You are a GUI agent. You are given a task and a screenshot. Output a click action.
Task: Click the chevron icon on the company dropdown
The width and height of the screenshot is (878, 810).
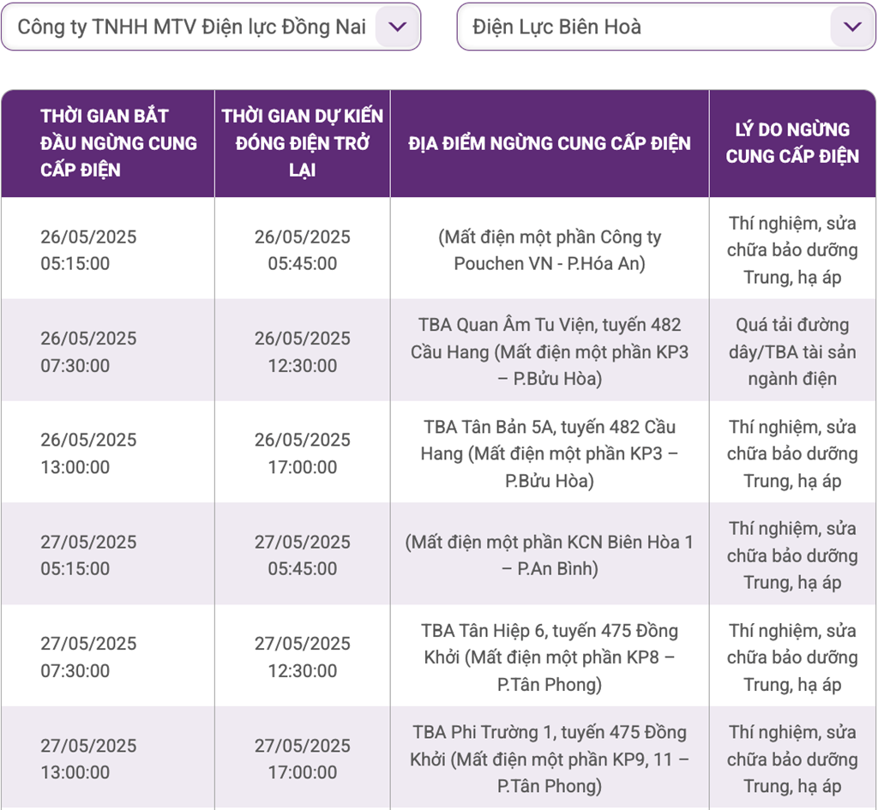tap(397, 27)
